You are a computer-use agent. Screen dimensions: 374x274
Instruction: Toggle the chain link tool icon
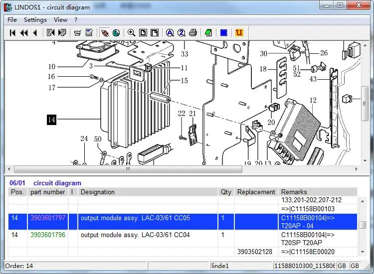click(x=105, y=33)
